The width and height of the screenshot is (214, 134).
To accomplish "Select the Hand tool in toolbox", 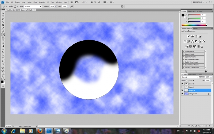I will coord(3,74).
